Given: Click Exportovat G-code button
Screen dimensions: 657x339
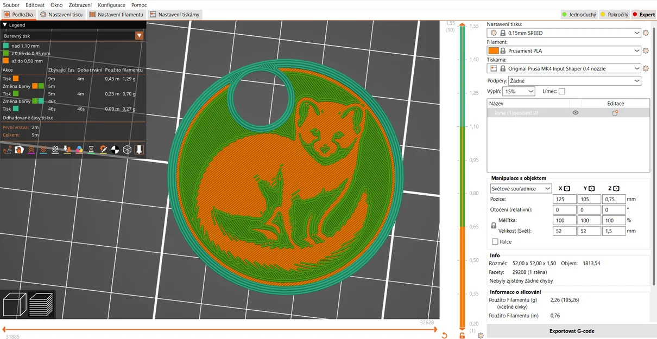Looking at the screenshot, I should [x=572, y=331].
